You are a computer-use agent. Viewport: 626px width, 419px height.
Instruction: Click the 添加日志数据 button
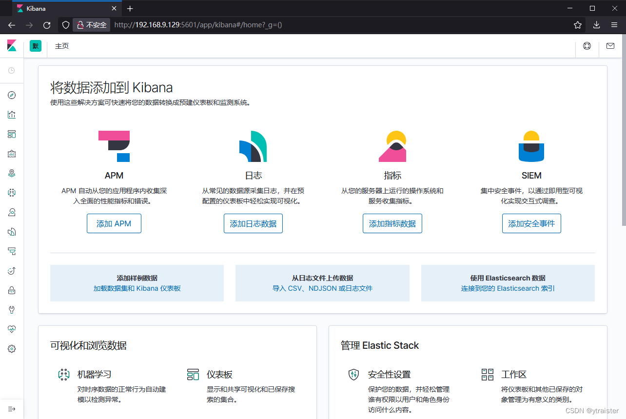tap(253, 223)
